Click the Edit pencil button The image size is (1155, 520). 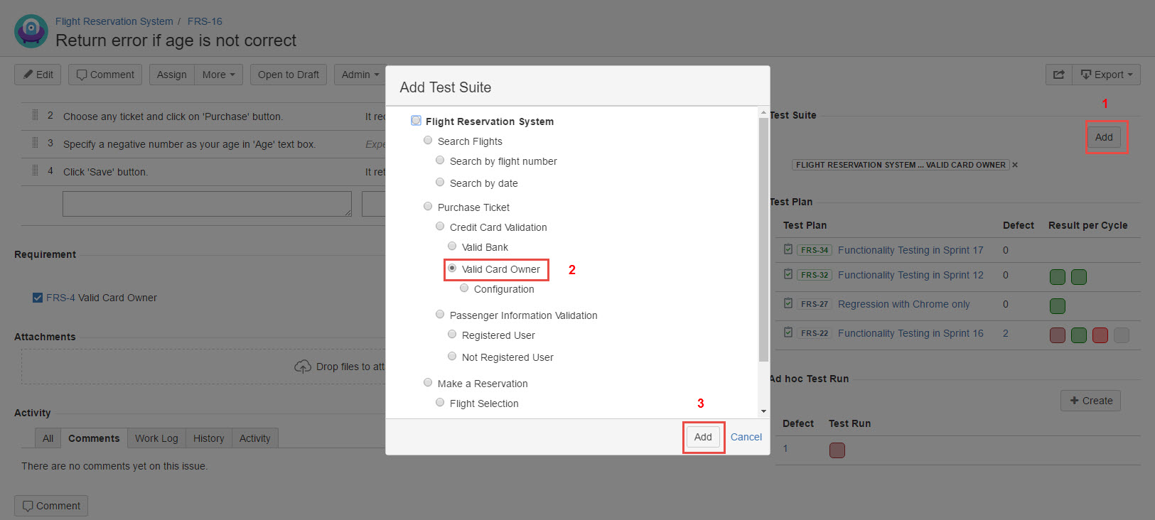click(x=38, y=75)
